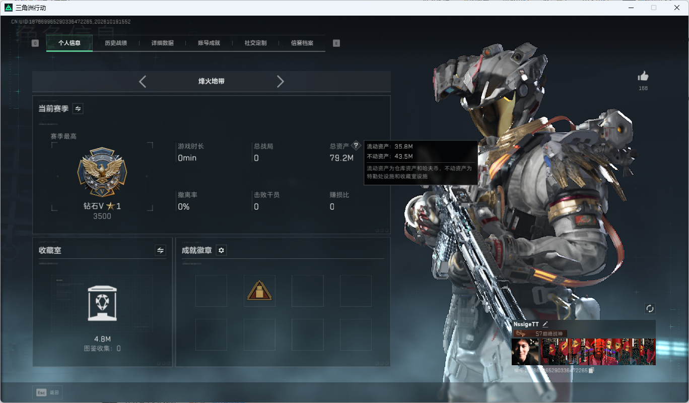Go to previous mode with left chevron
Viewport: 689px width, 403px height.
[x=143, y=82]
